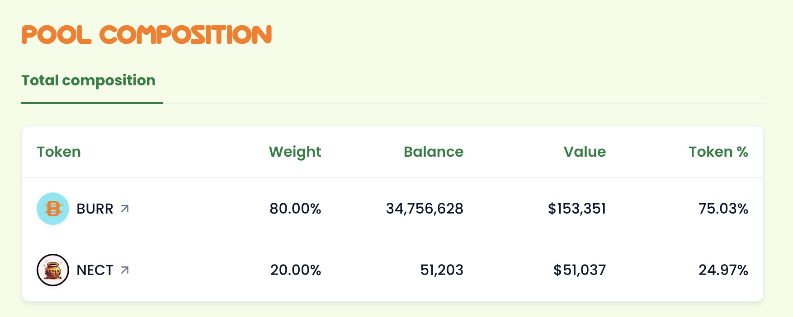
Task: Click the Token % column header
Action: pos(718,152)
